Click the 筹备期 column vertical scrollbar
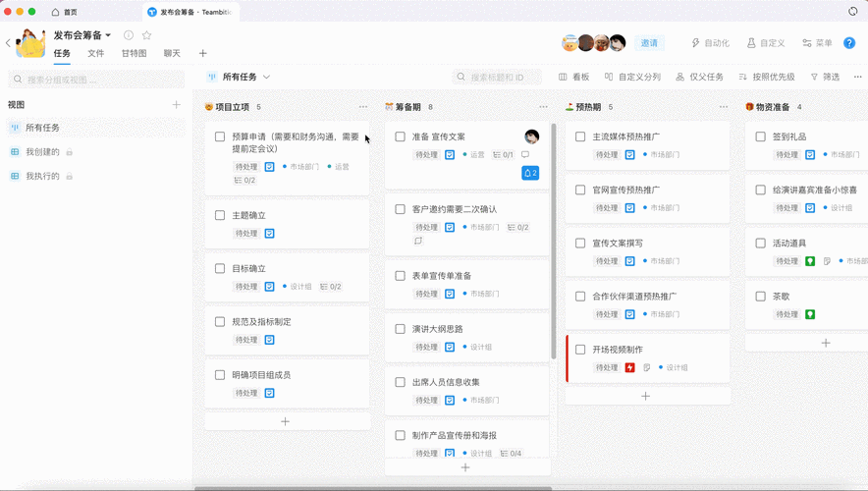Image resolution: width=868 pixels, height=491 pixels. 554,241
